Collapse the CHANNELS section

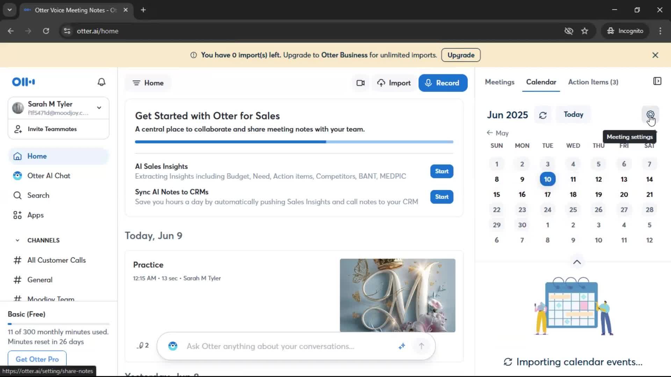click(x=17, y=240)
